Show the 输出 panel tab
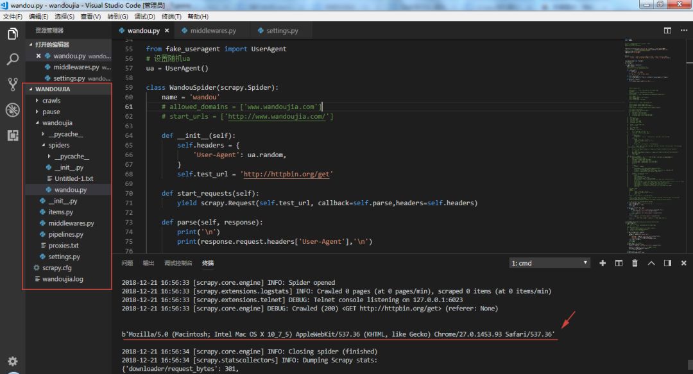This screenshot has height=374, width=693. (148, 263)
